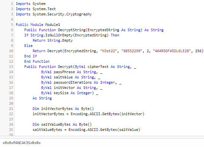Click the Module1 name on line 5
Image resolution: width=204 pixels, height=147 pixels.
coord(52,25)
